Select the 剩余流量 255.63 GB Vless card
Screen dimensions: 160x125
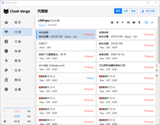click(126, 45)
